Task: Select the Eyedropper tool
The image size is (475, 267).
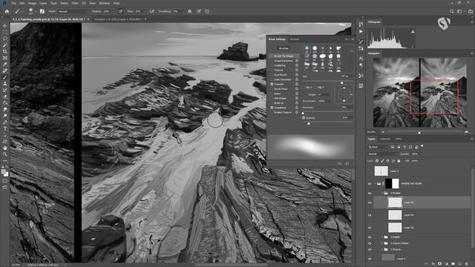Action: [x=5, y=65]
